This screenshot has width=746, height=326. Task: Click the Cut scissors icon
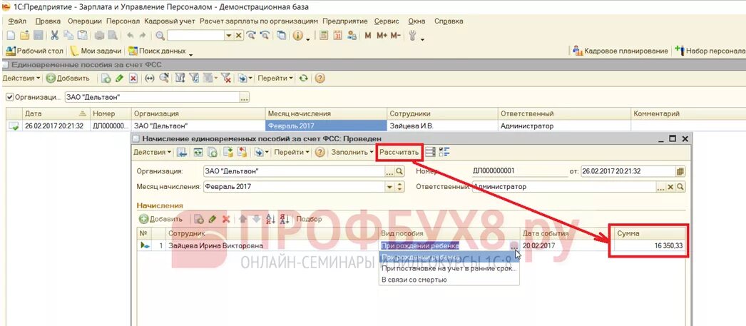tap(55, 36)
